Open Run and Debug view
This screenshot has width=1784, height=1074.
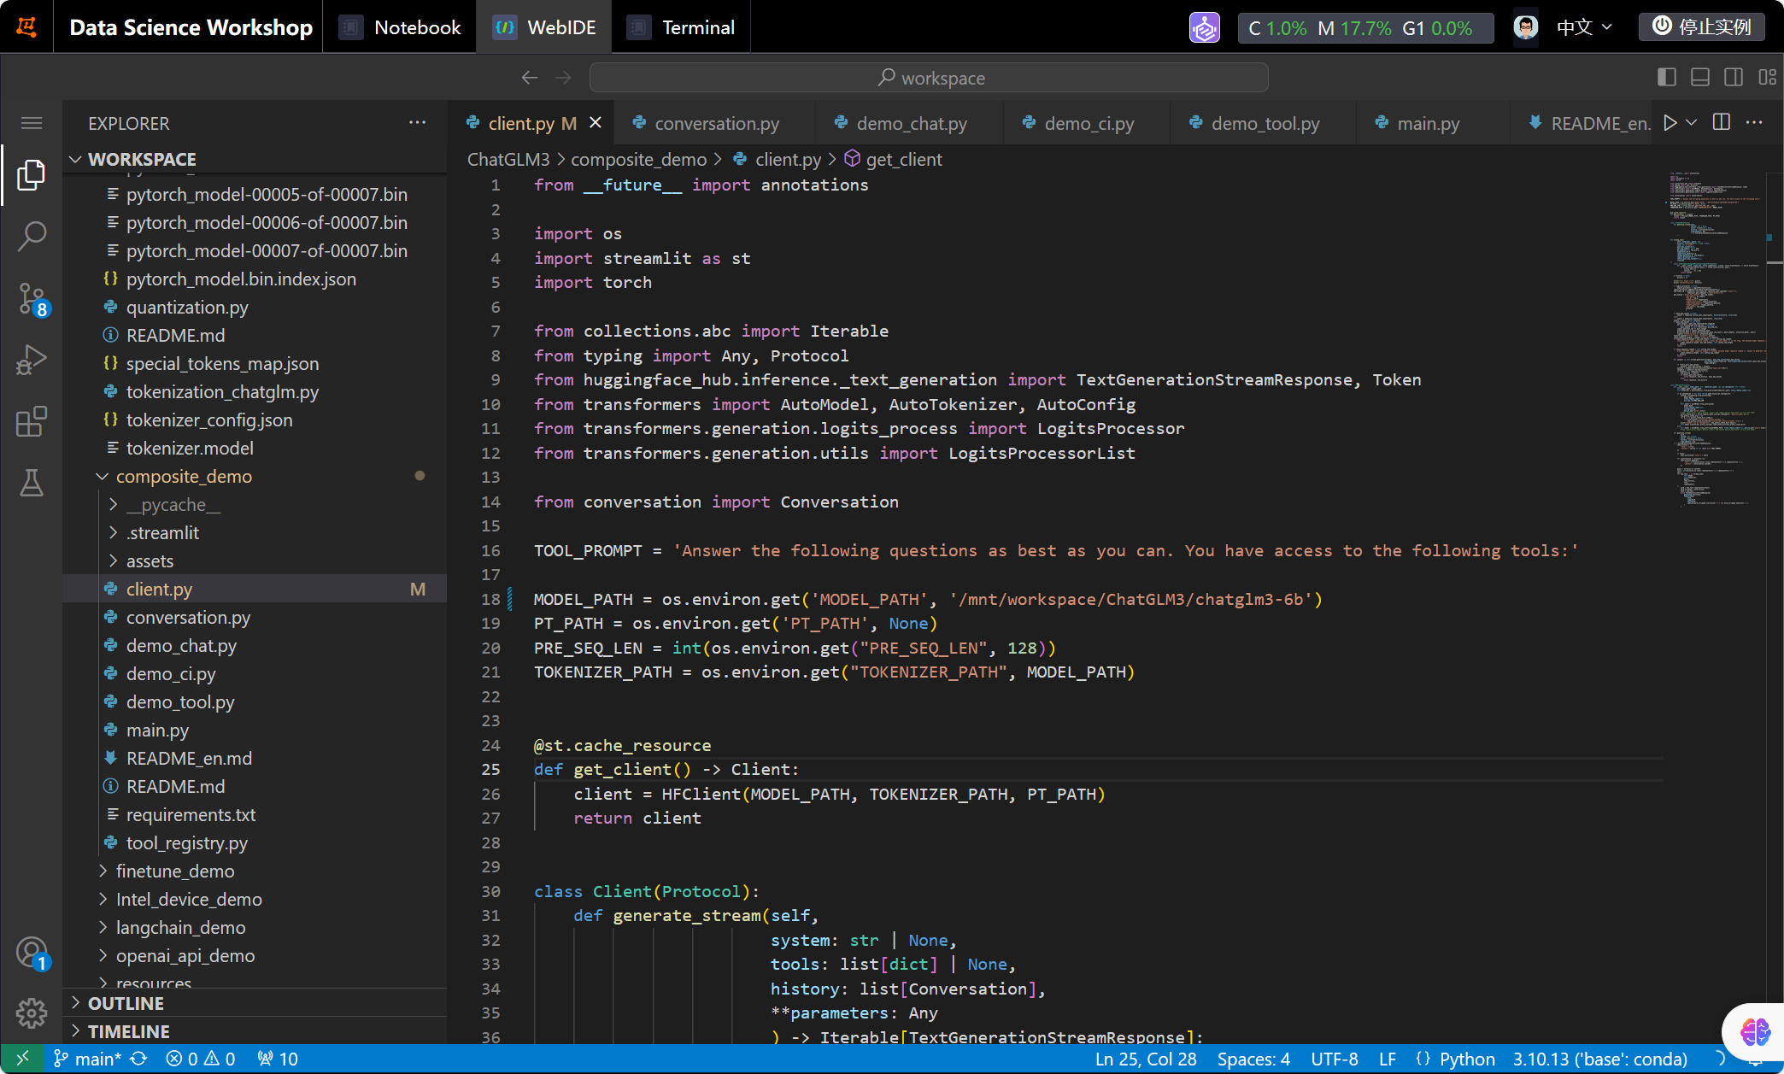32,360
